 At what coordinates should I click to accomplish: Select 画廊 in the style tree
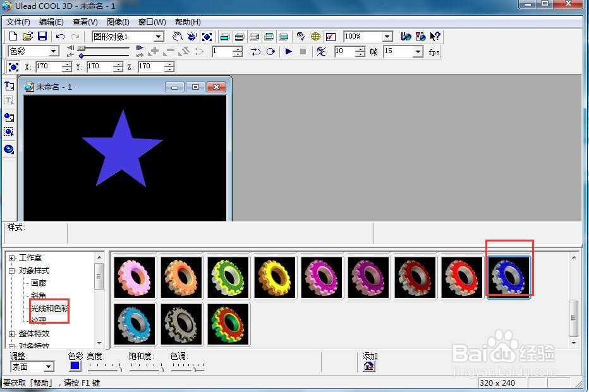click(39, 283)
